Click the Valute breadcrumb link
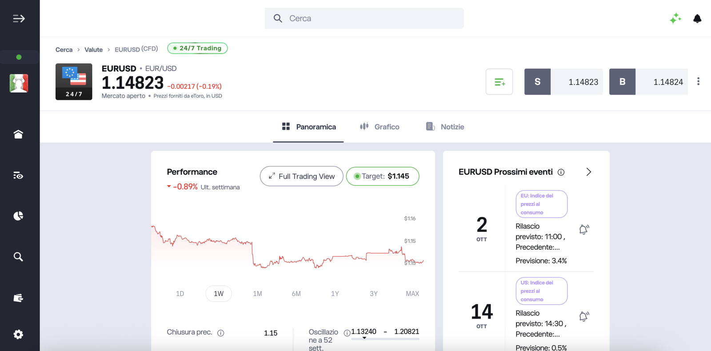 [x=93, y=49]
